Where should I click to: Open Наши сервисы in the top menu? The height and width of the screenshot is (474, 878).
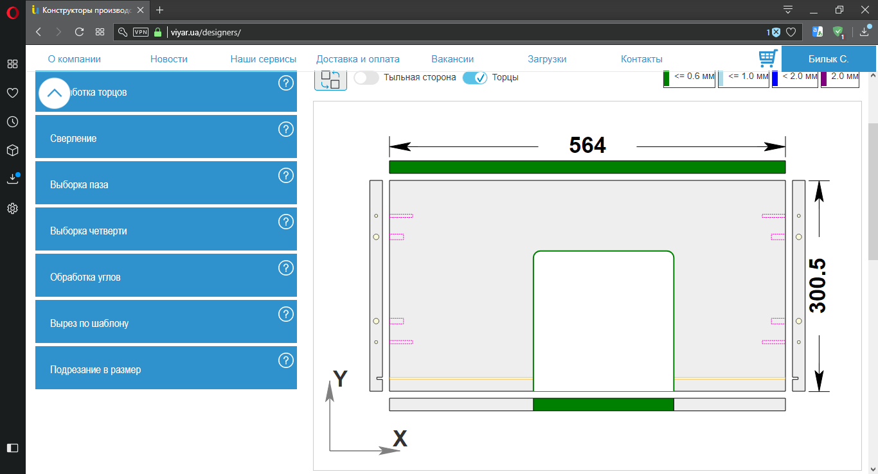coord(264,59)
